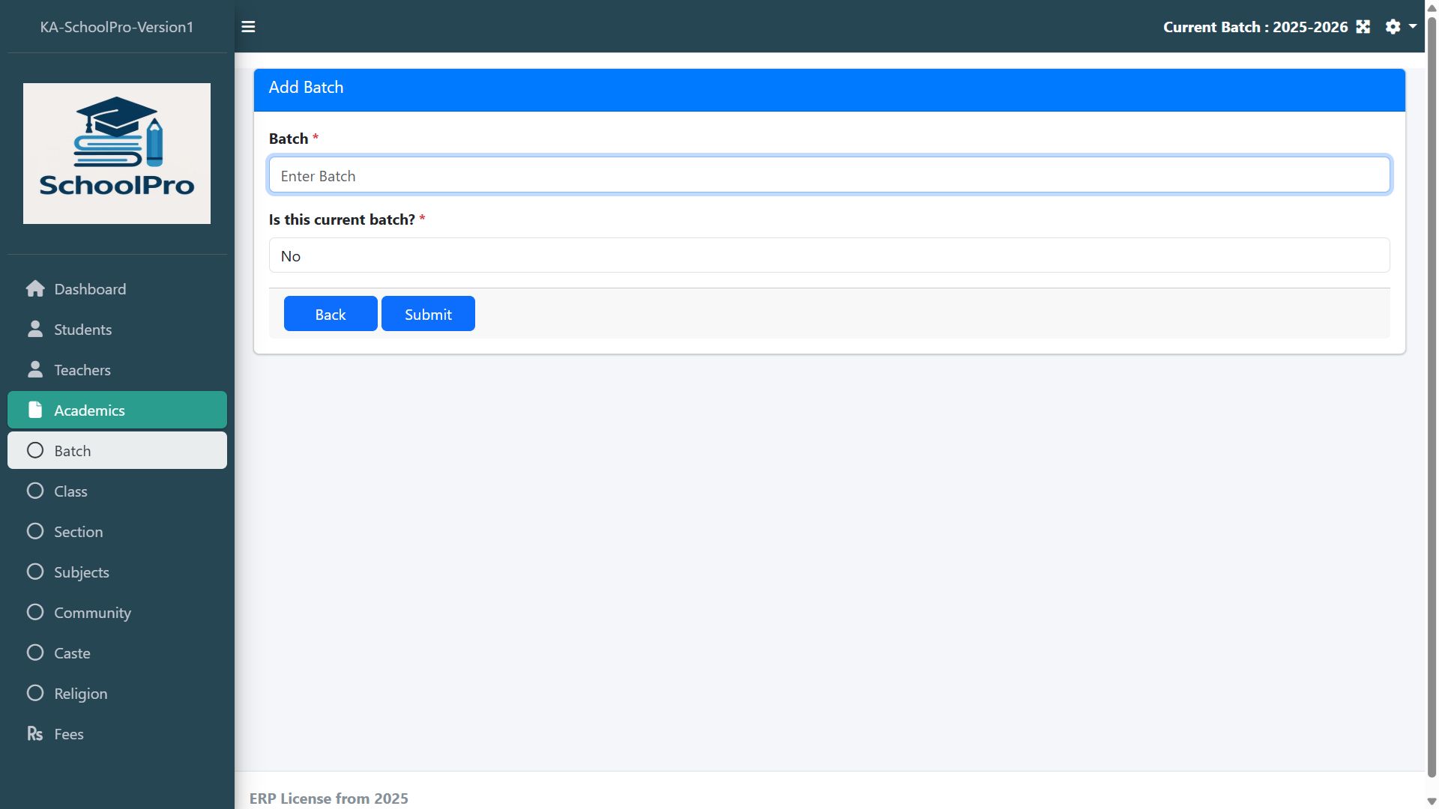Viewport: 1439px width, 809px height.
Task: Click the fullscreen expand icon
Action: point(1363,27)
